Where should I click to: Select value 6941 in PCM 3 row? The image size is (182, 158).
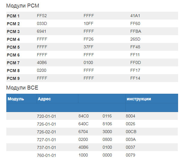(42, 32)
